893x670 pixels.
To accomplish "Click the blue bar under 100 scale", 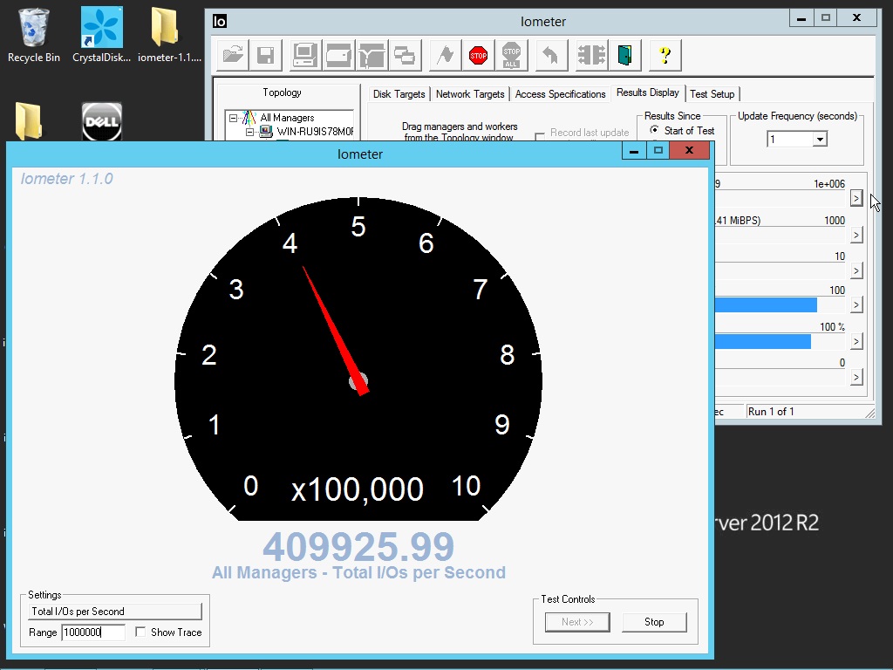I will 766,304.
